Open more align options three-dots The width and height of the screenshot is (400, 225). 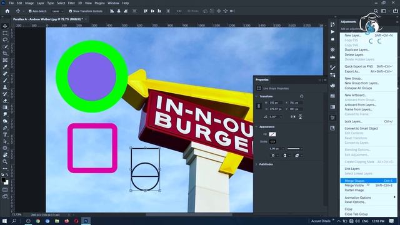(x=179, y=11)
